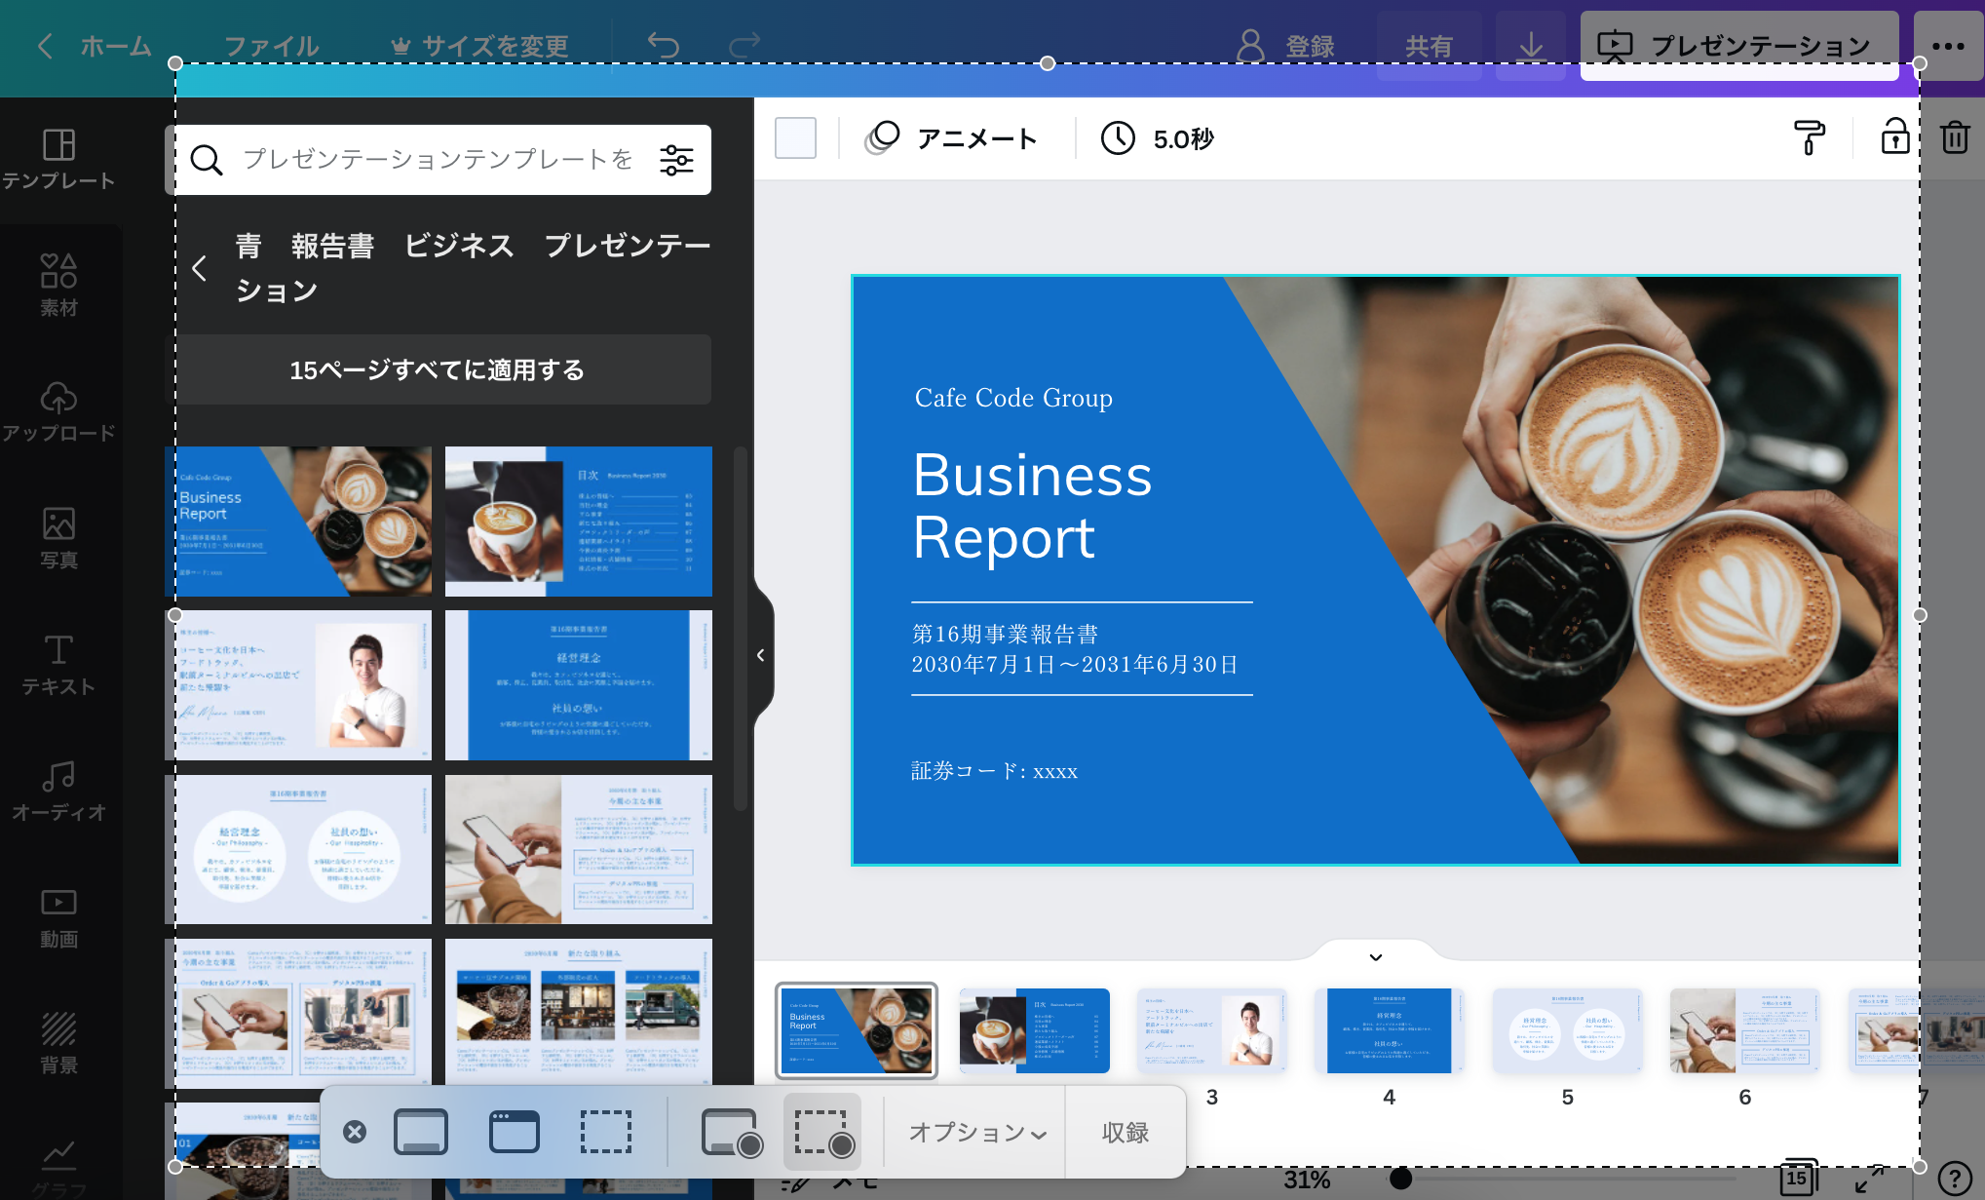1985x1200 pixels.
Task: Select the man portrait template thumbnail
Action: pyautogui.click(x=298, y=685)
